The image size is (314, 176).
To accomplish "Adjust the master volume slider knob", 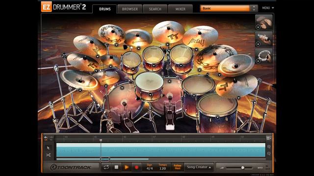I will point(243,168).
